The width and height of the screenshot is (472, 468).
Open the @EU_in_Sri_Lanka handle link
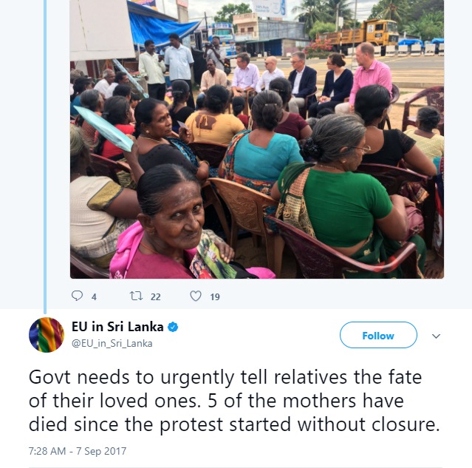112,344
